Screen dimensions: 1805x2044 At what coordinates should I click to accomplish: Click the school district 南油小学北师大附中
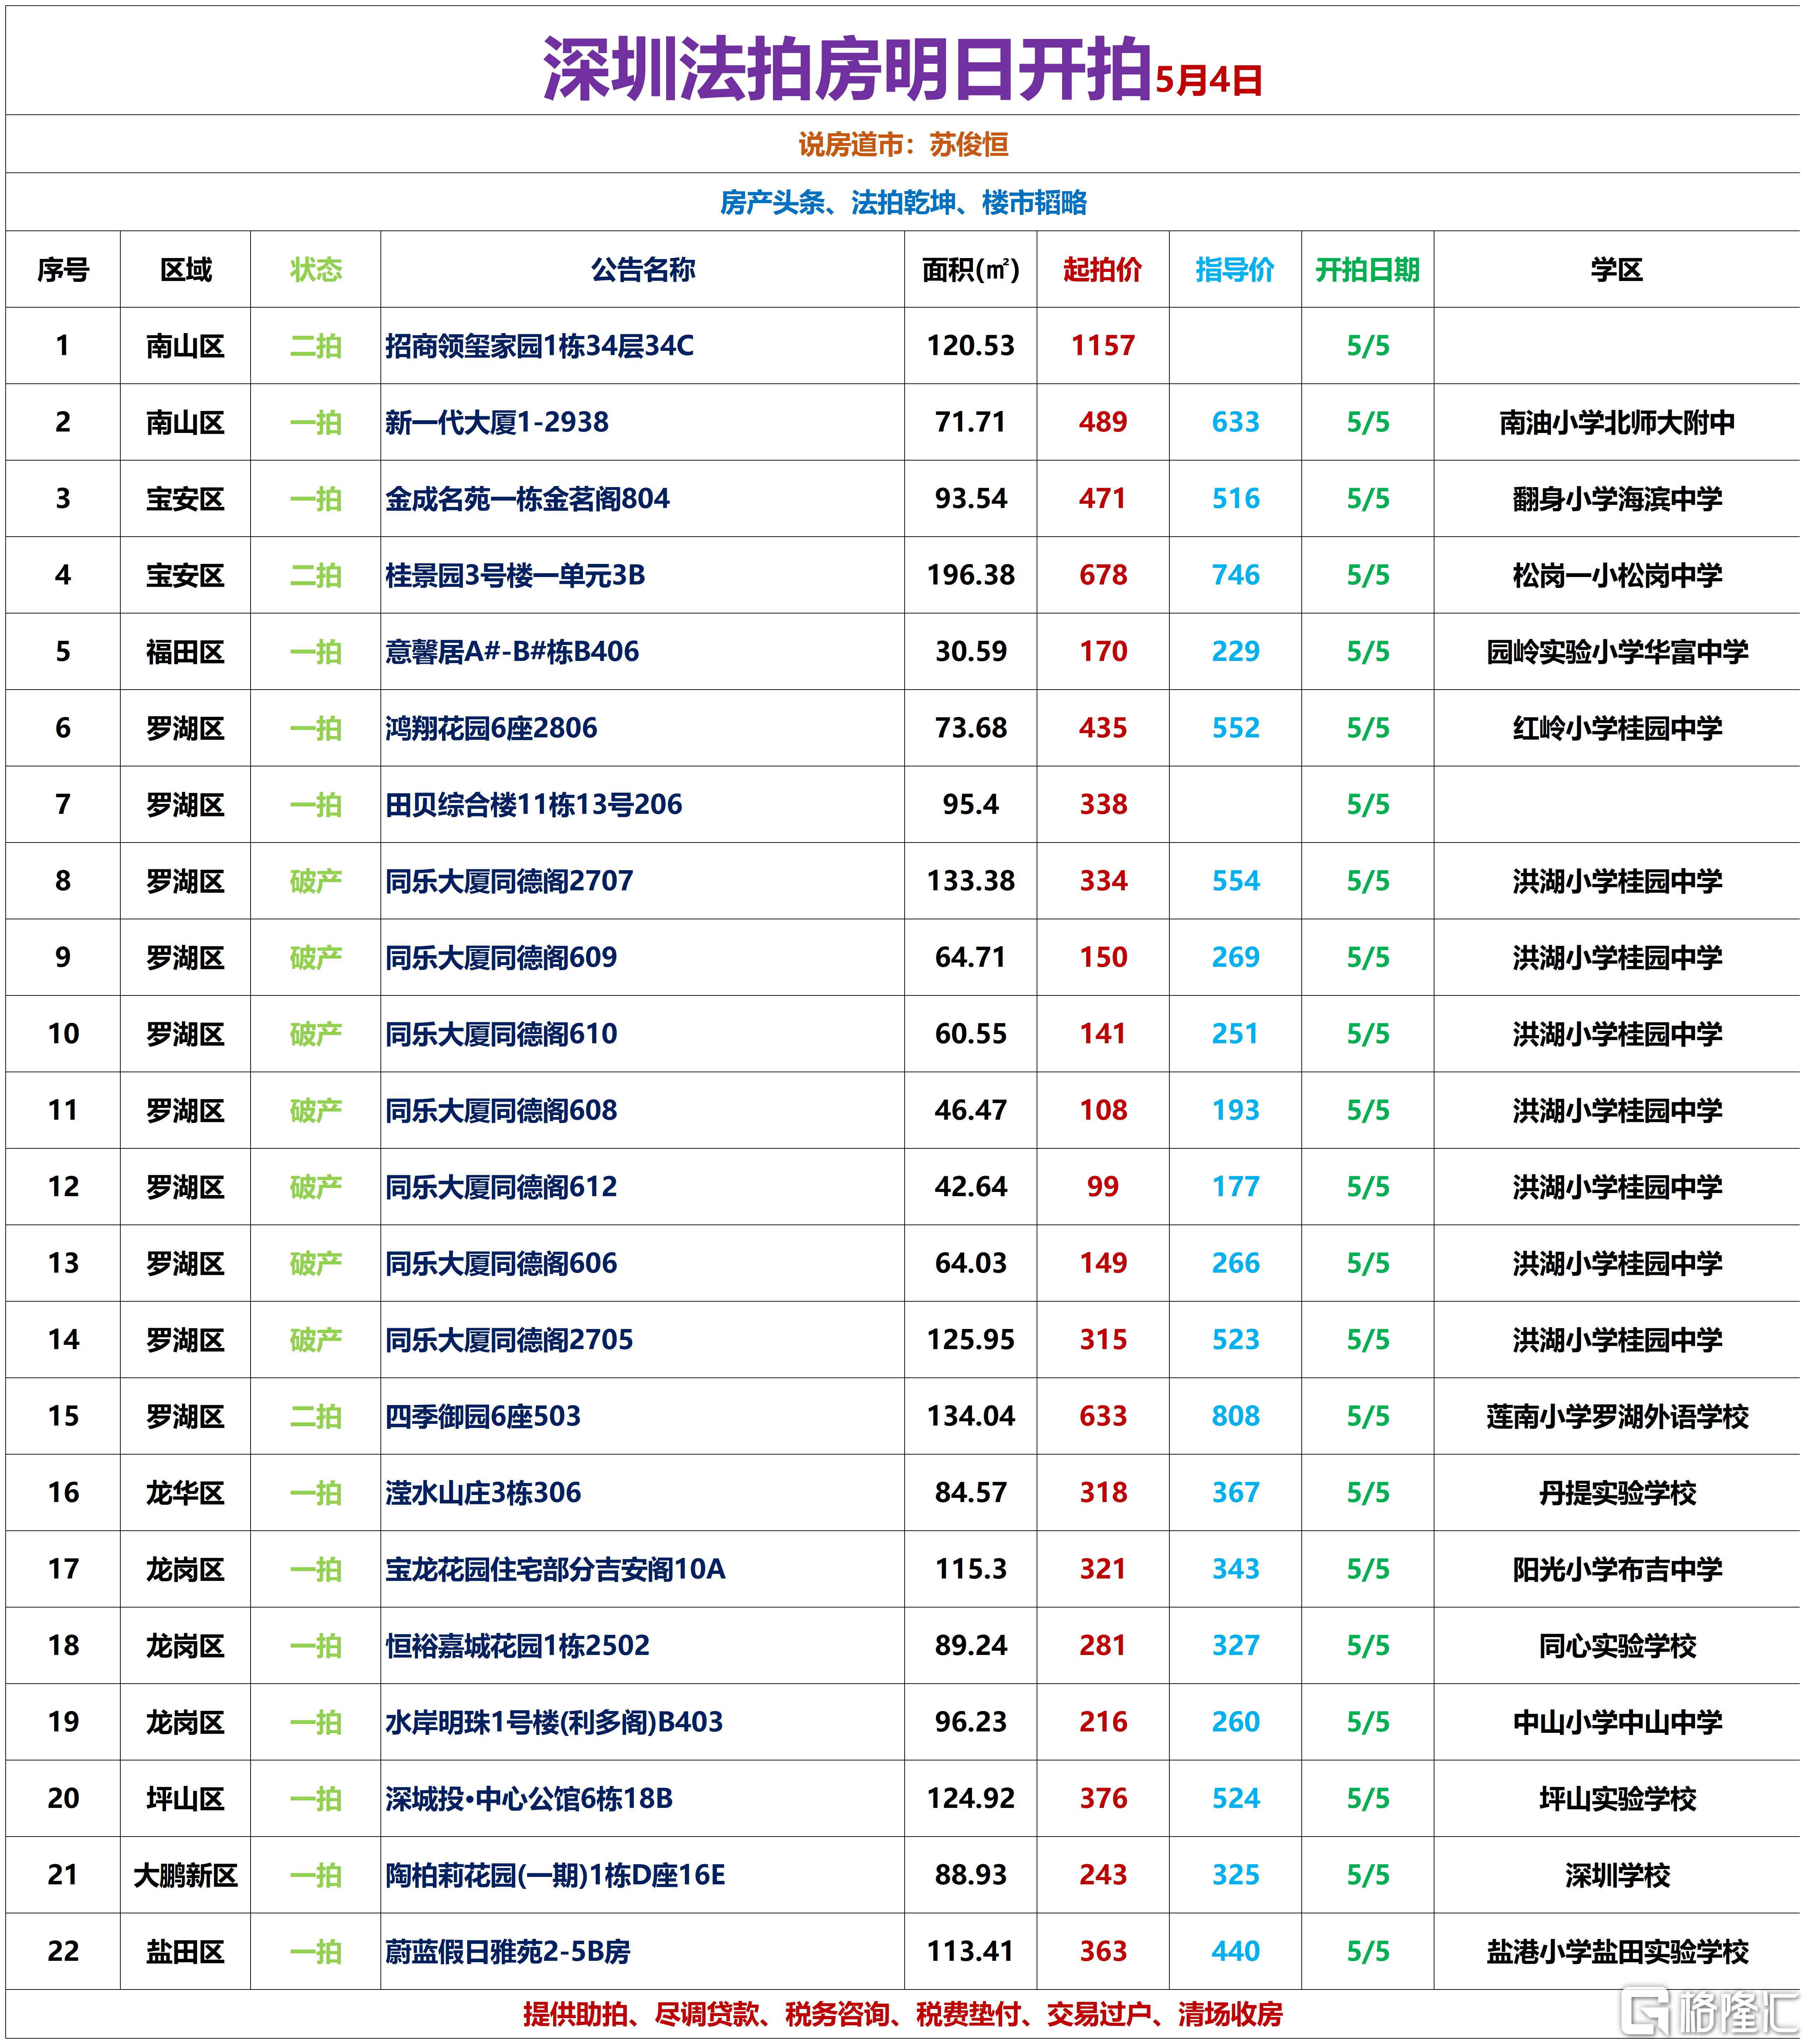[x=1617, y=423]
